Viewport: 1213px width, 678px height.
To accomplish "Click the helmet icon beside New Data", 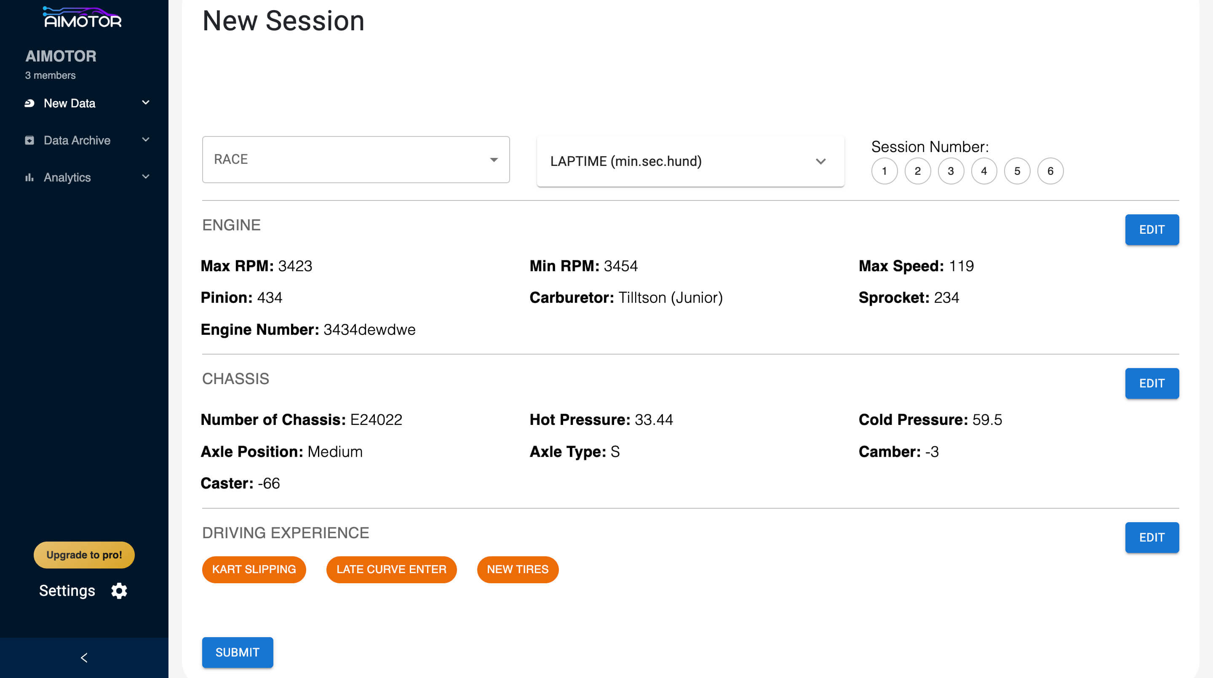I will click(x=29, y=103).
